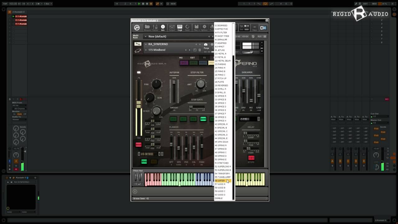Screen dimensions: 398x224
Task: Open the Files disk menu
Action: pos(196,28)
